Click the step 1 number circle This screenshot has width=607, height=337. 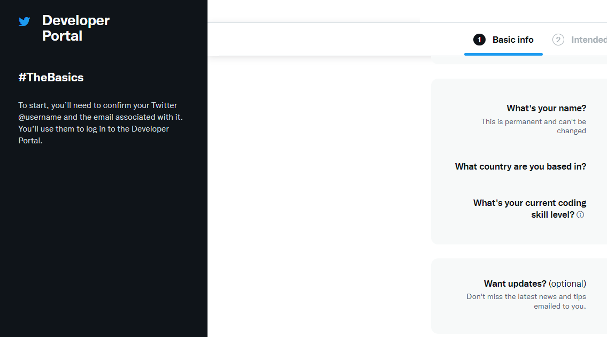479,40
